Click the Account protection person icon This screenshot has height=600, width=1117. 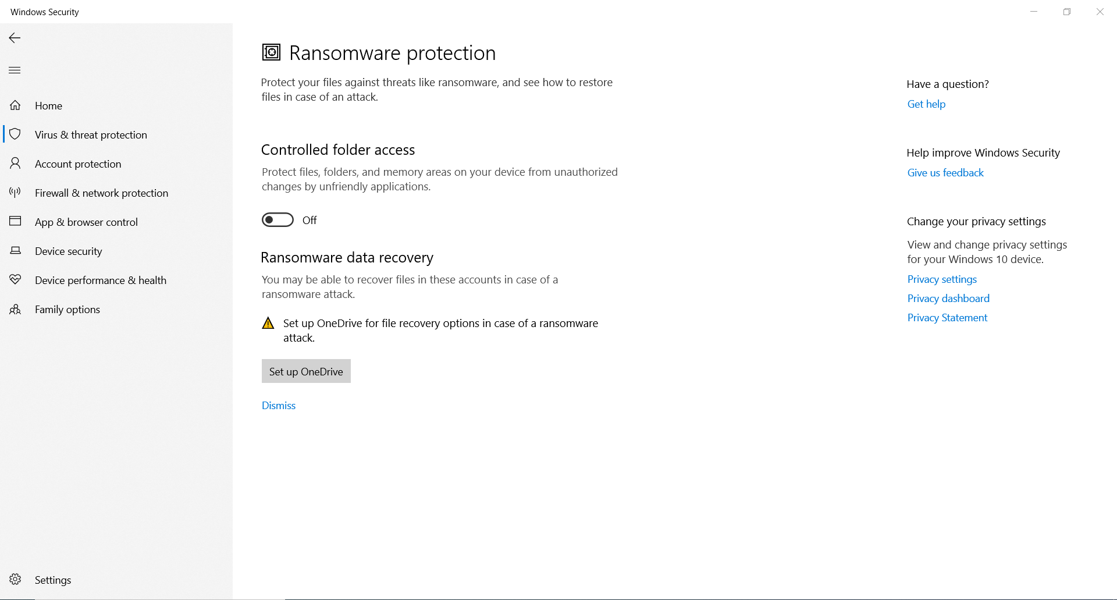(15, 164)
